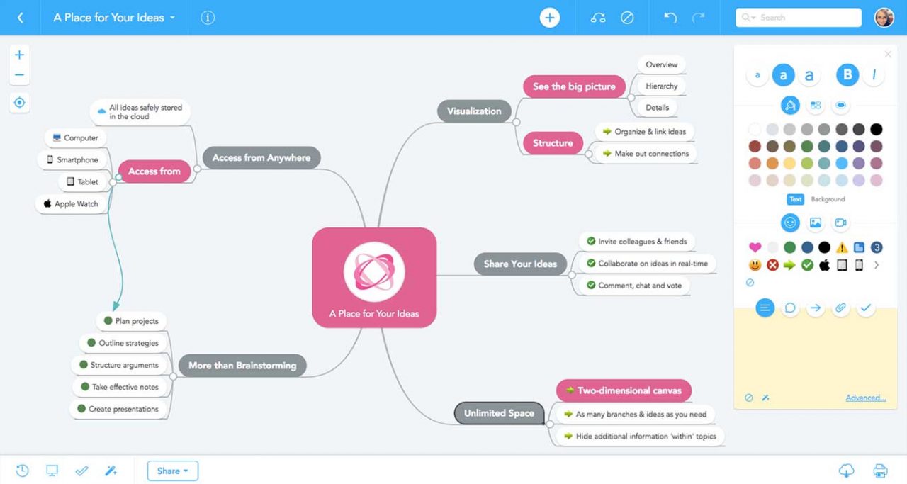Center the map with the target icon
Image resolution: width=907 pixels, height=484 pixels.
coord(19,103)
